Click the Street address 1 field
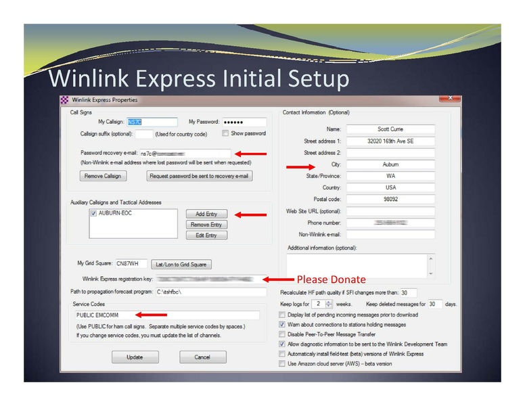Image resolution: width=525 pixels, height=406 pixels. click(390, 141)
